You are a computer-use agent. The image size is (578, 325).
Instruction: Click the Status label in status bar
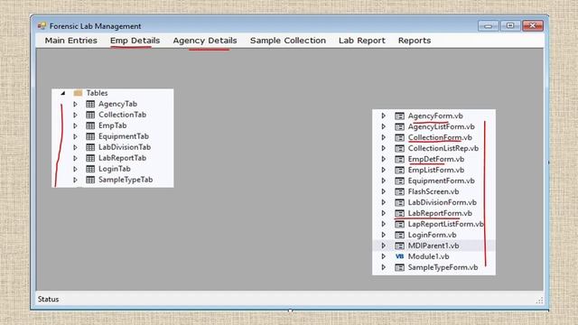point(48,299)
